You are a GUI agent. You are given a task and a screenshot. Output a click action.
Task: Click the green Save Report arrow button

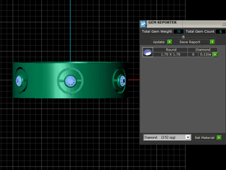pyautogui.click(x=212, y=42)
